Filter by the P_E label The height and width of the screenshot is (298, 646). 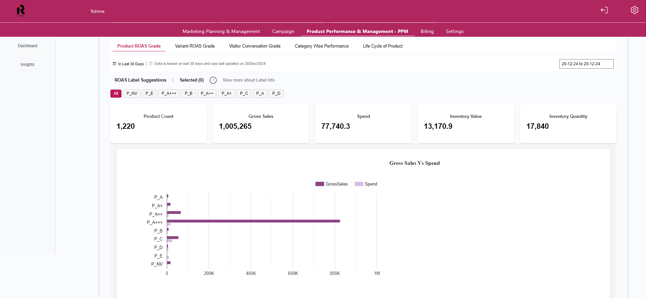click(149, 93)
